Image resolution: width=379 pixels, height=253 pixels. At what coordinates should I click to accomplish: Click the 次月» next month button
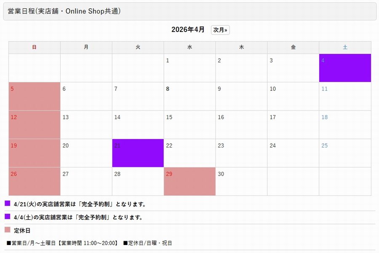(220, 29)
